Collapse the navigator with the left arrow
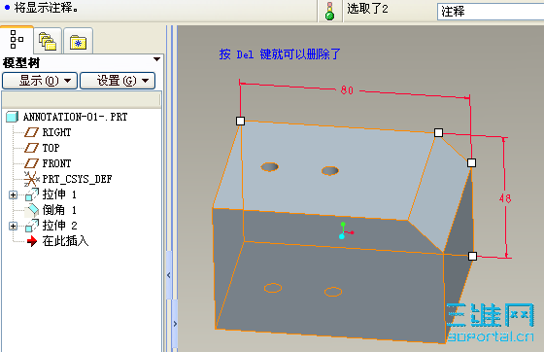This screenshot has width=544, height=352. click(x=169, y=275)
